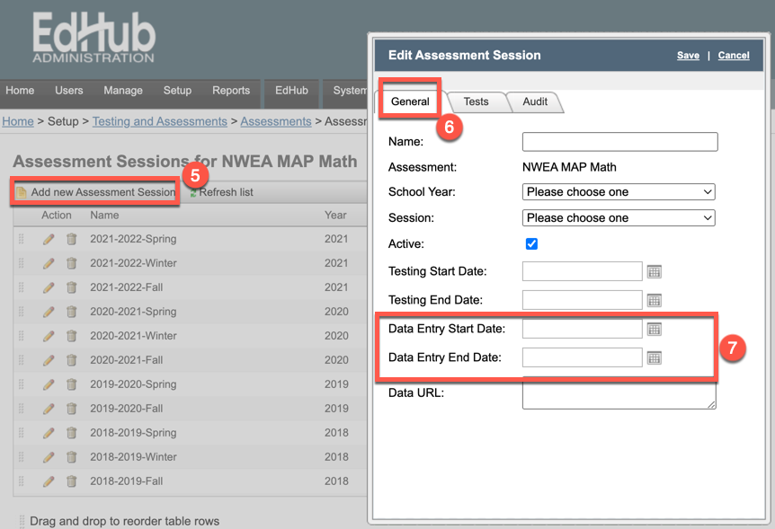Delete the 2020-2021-Fall session with trash icon
The height and width of the screenshot is (529, 775).
(x=72, y=360)
